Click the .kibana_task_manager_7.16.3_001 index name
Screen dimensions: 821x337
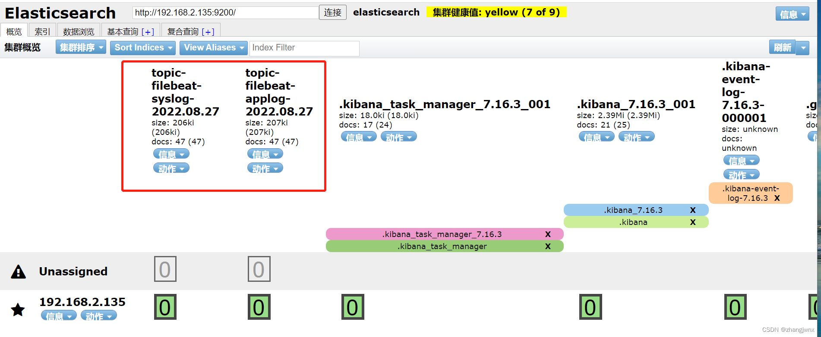[x=445, y=104]
